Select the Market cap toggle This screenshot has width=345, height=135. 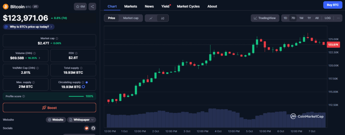[131, 18]
